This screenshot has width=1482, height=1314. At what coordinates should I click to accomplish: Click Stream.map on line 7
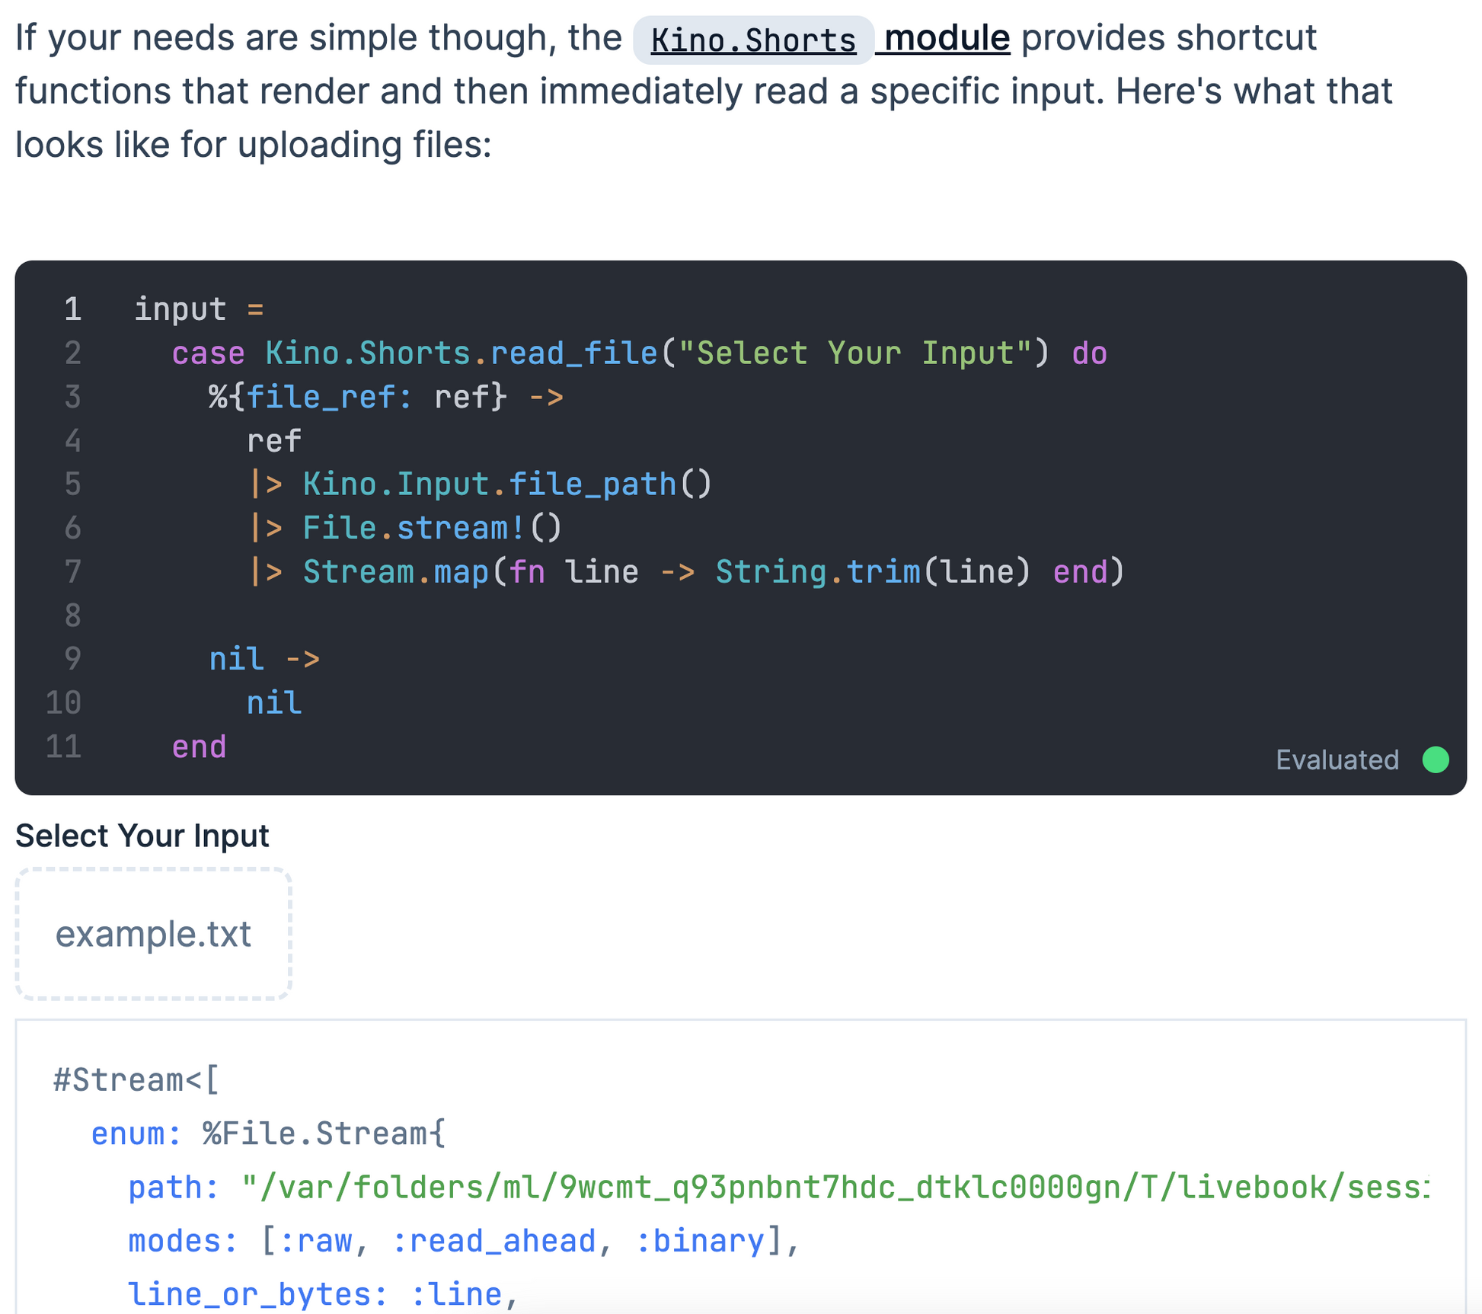[395, 571]
